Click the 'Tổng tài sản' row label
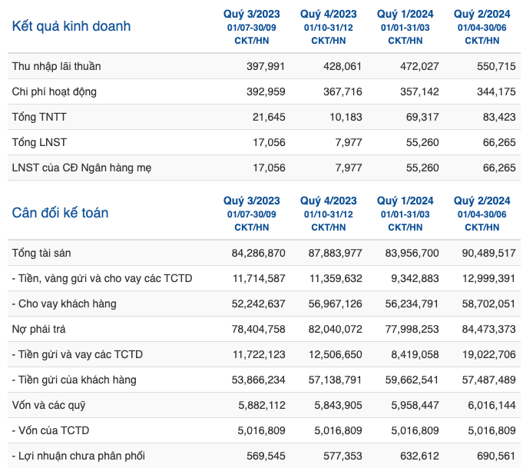 coord(41,253)
